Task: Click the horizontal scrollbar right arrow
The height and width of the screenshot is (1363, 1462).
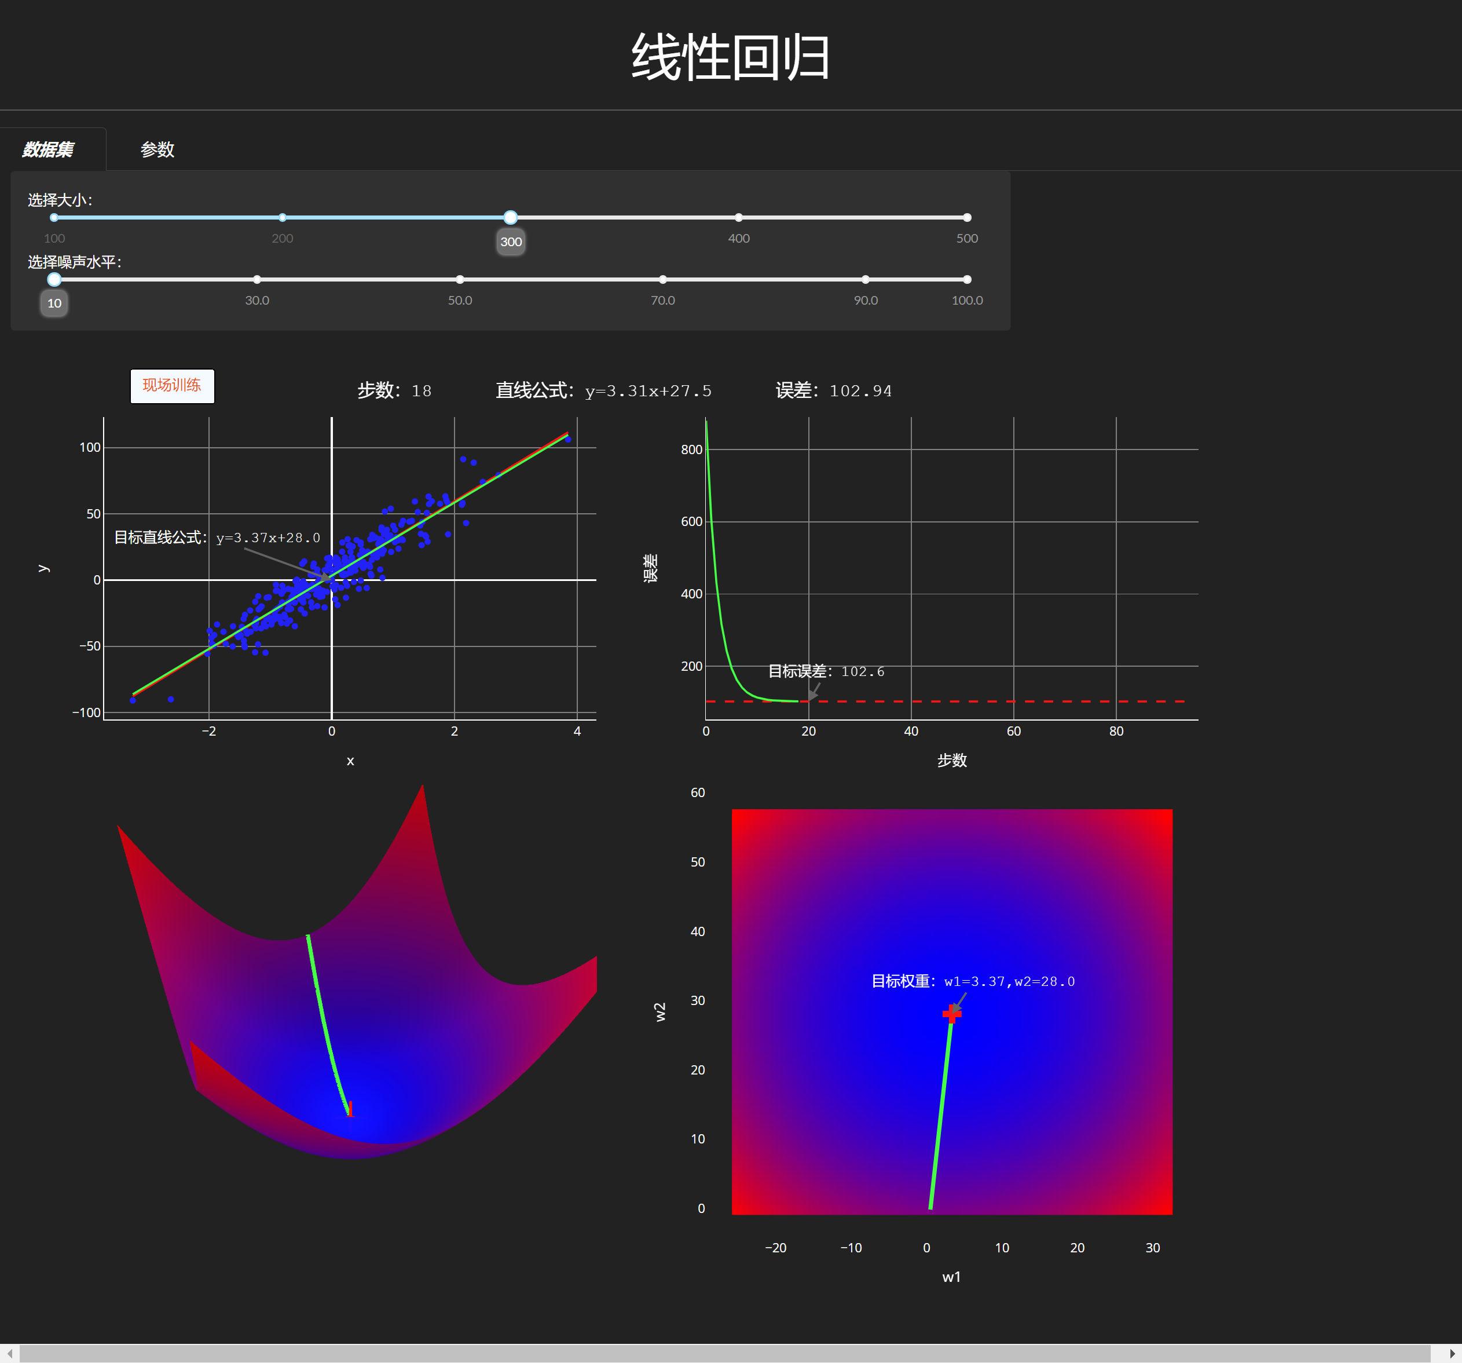Action: (x=1452, y=1353)
